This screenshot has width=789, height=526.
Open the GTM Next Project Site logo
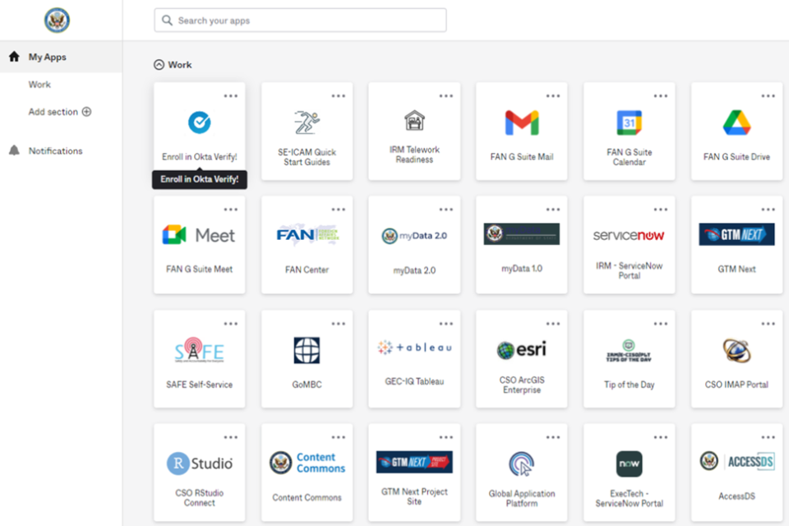(414, 462)
